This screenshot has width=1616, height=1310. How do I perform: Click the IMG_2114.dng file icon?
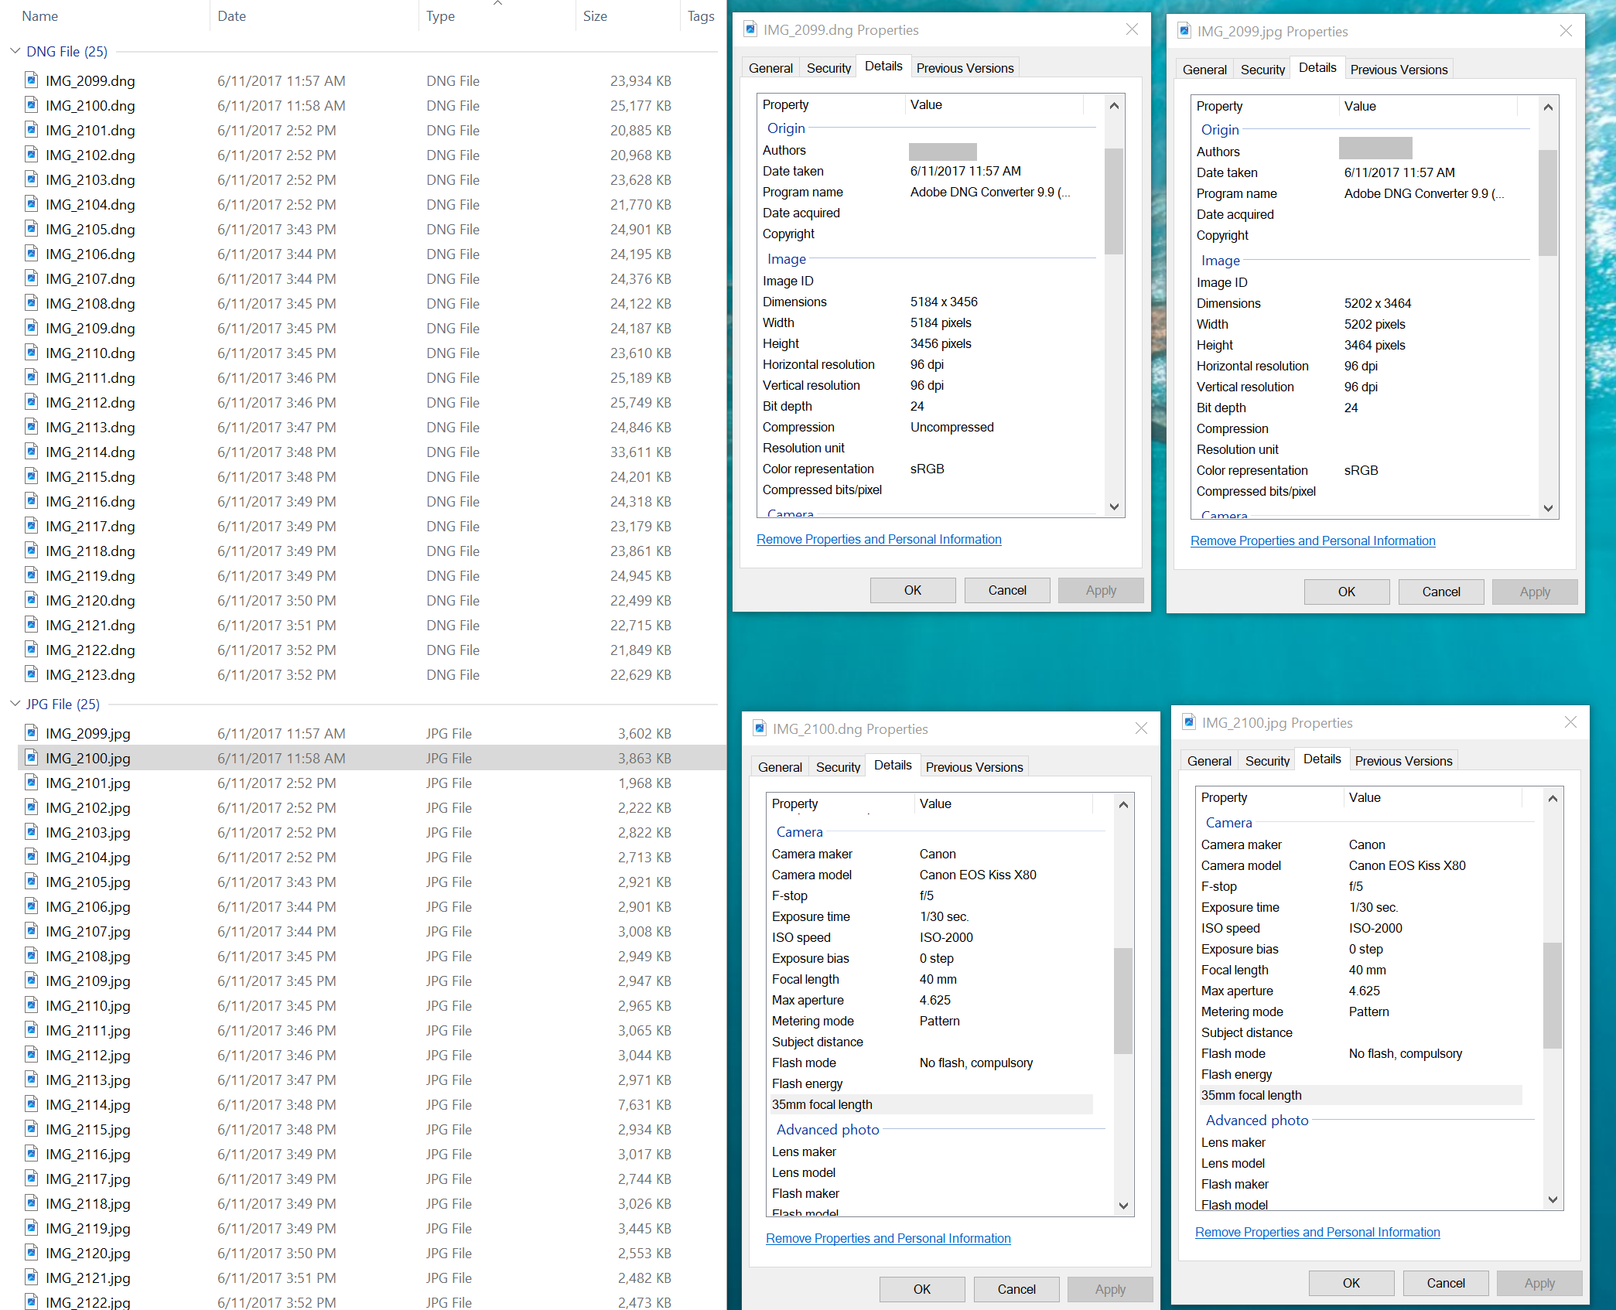pos(31,451)
